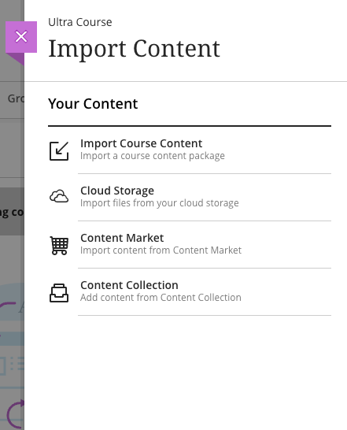Click the 'Import Content' panel title

coord(134,49)
